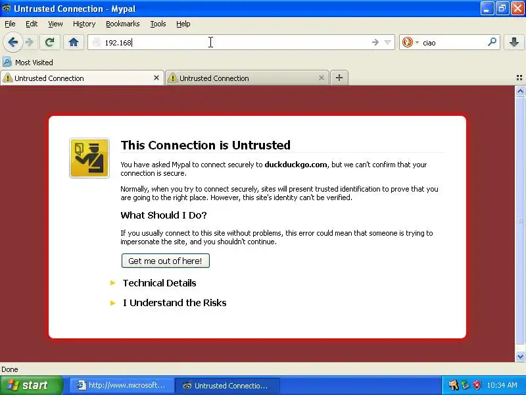Click the site identity icon in address bar

(97, 42)
